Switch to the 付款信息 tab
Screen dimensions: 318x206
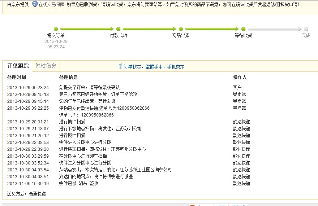click(x=46, y=66)
